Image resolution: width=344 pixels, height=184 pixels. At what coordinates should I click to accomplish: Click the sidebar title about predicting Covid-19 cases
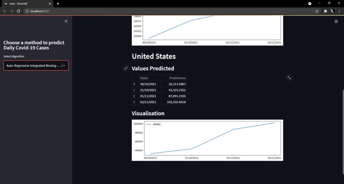click(x=34, y=45)
